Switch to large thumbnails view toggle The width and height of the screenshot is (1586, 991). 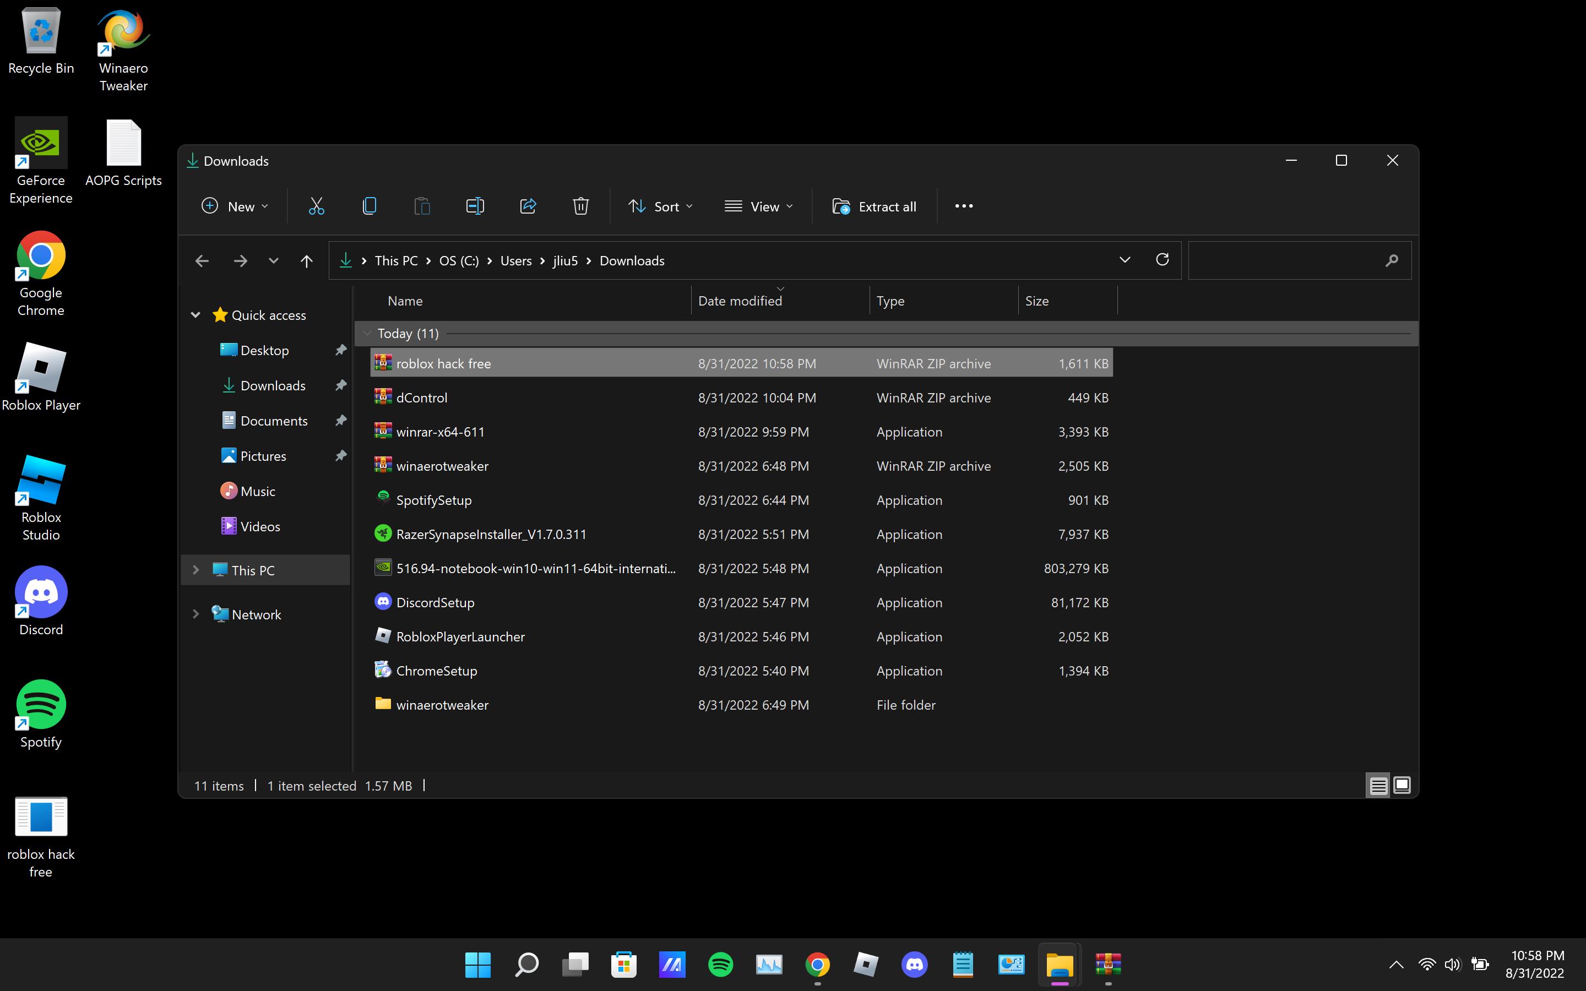(x=1402, y=785)
